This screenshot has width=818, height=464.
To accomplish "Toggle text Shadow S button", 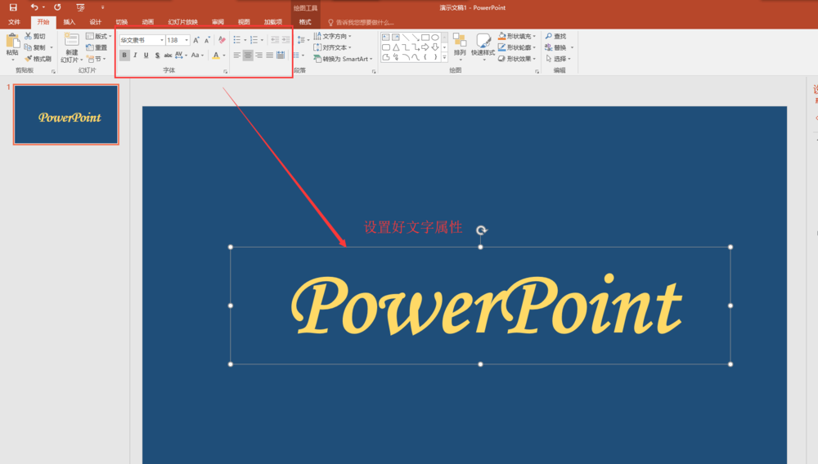I will [x=157, y=56].
